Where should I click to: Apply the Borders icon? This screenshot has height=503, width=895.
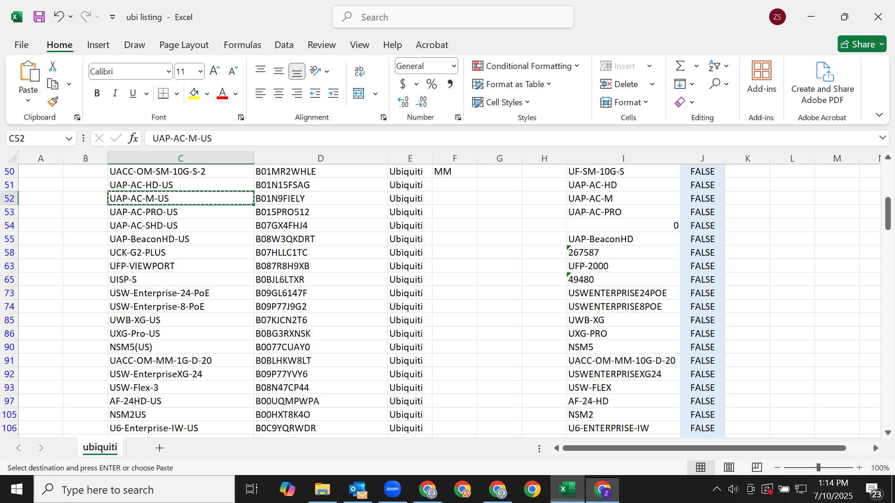(x=163, y=93)
